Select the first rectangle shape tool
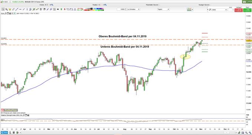Screen dimensions: 252x135 click(x=68, y=9)
